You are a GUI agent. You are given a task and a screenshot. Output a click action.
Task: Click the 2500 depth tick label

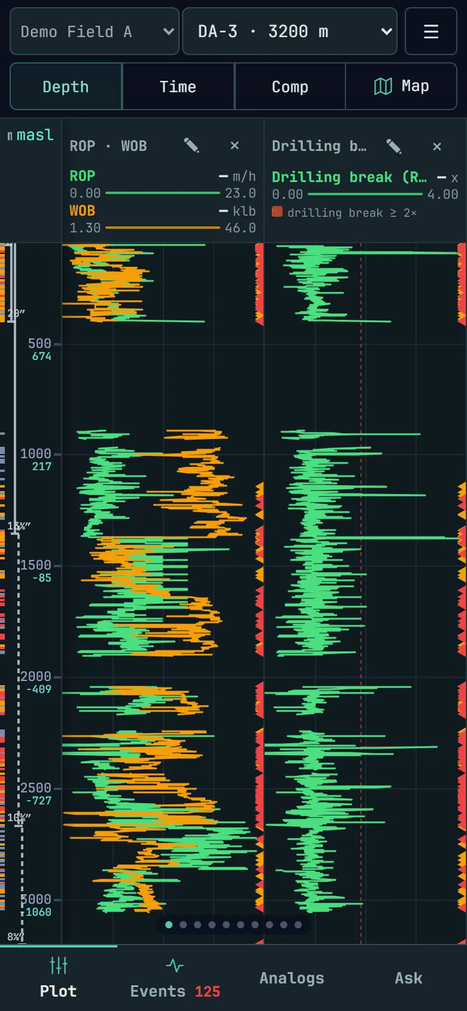tap(36, 788)
